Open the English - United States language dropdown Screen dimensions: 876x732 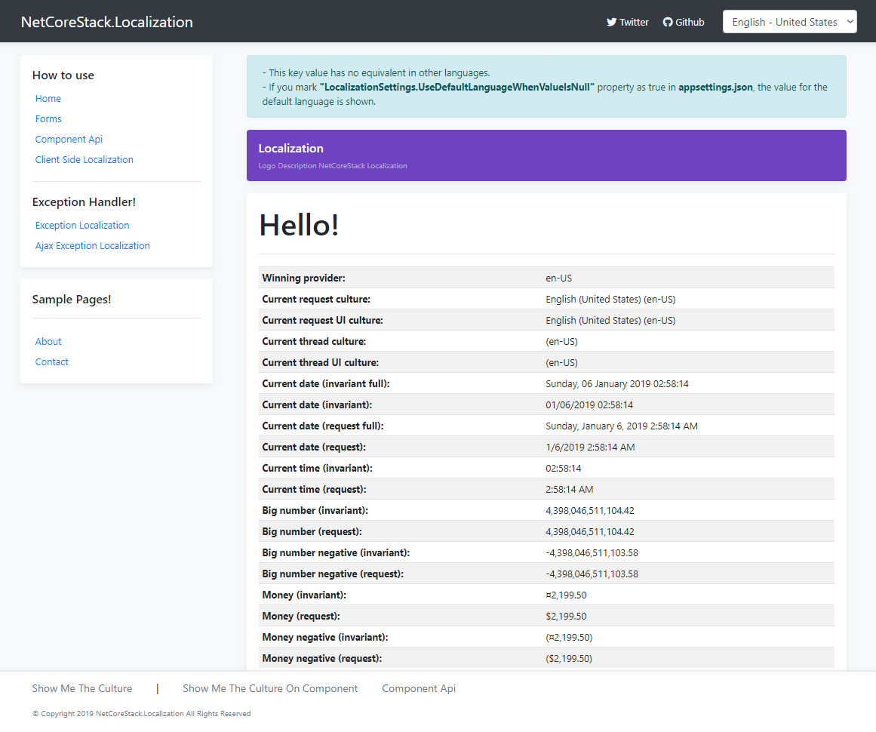789,22
